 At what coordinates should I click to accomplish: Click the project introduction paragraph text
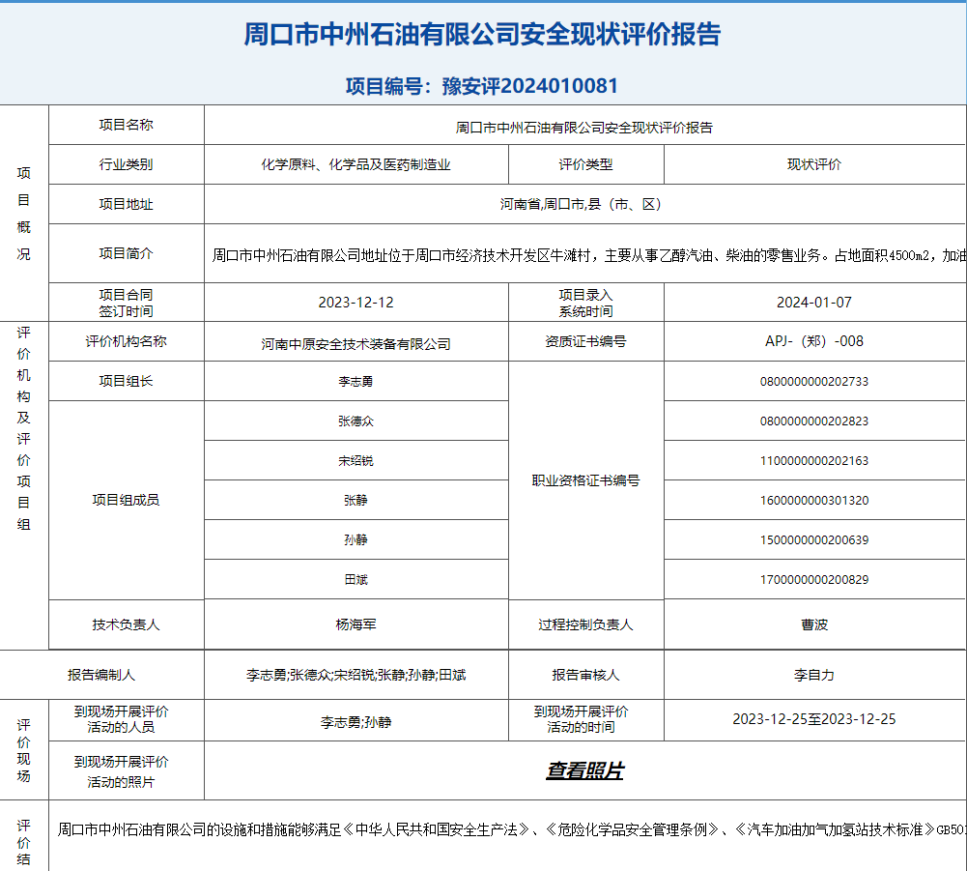[x=589, y=255]
